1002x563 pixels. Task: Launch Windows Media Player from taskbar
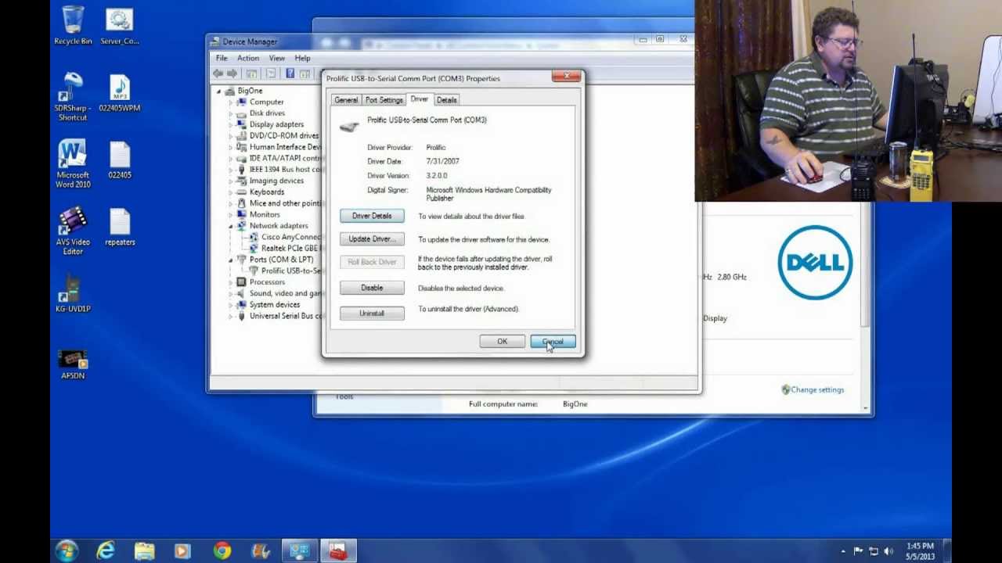click(x=182, y=551)
